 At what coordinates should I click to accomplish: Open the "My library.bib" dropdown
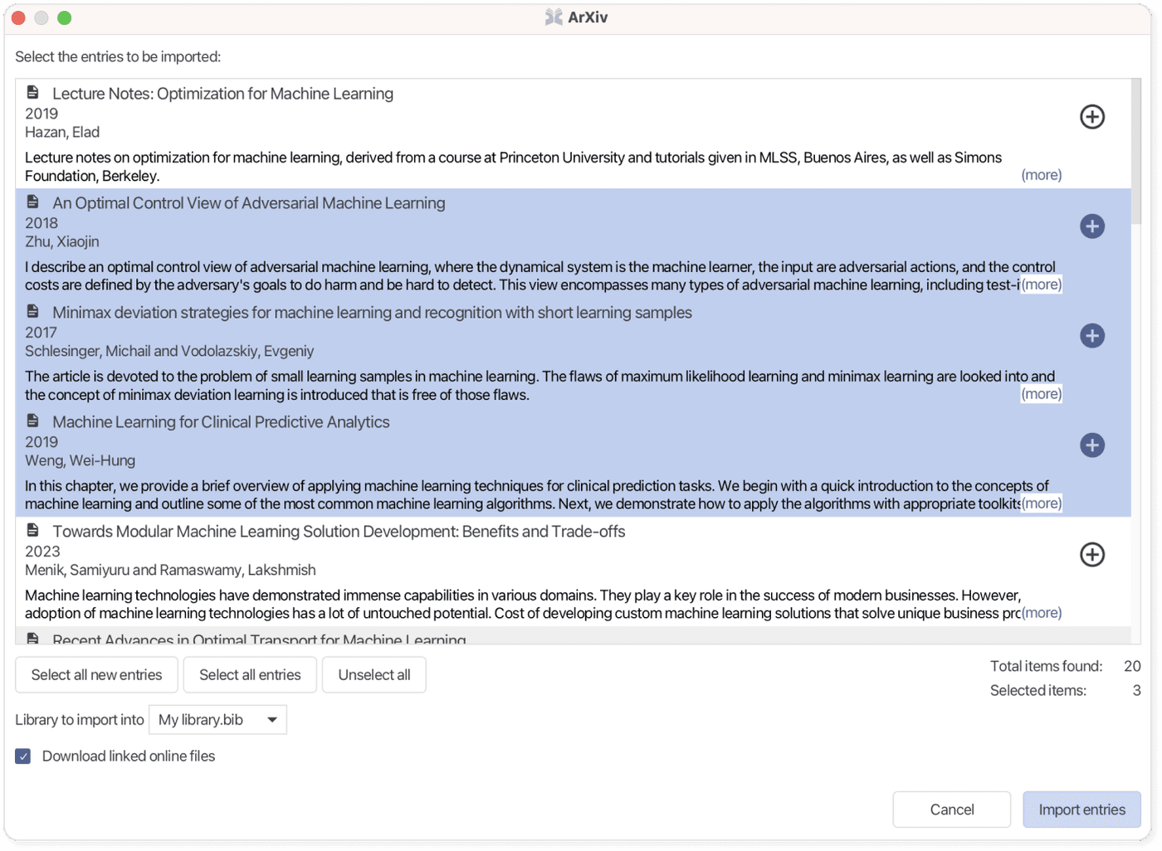217,719
